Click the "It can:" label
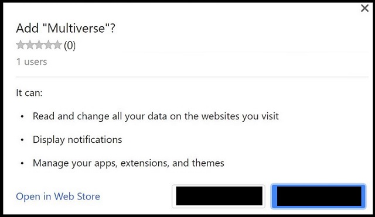The width and height of the screenshot is (375, 217). point(29,92)
